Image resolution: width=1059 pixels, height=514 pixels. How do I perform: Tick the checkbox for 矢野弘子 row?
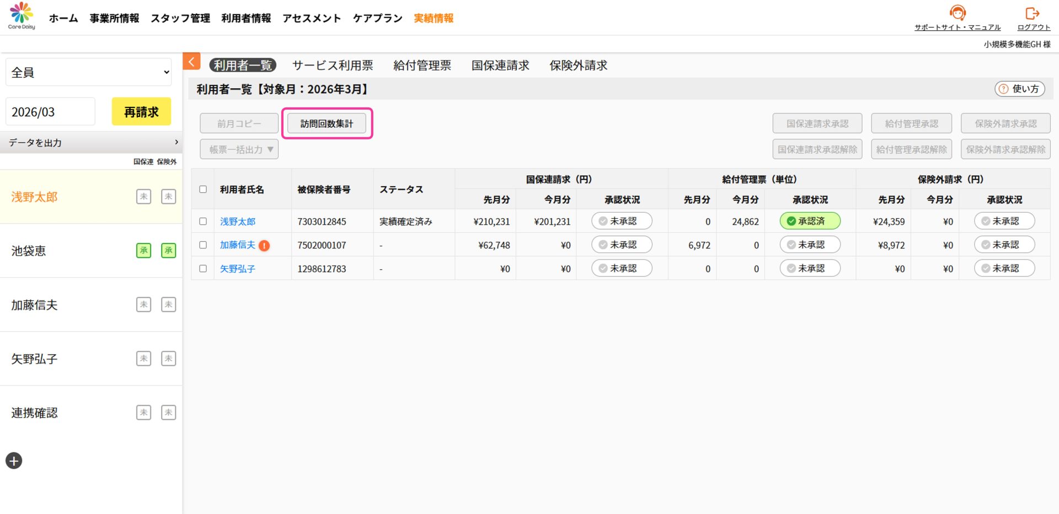coord(203,269)
